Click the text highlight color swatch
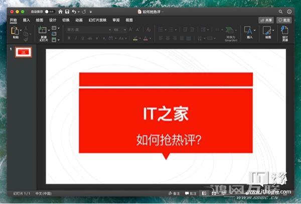 coord(135,38)
